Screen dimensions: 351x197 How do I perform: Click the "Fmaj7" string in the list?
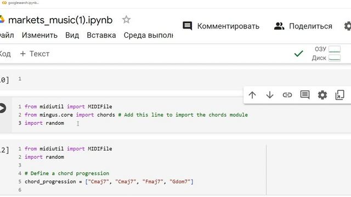click(x=152, y=182)
